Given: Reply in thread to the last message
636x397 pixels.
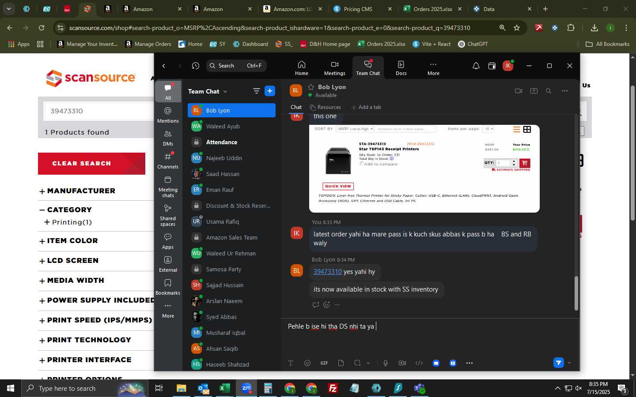Looking at the screenshot, I should point(316,305).
